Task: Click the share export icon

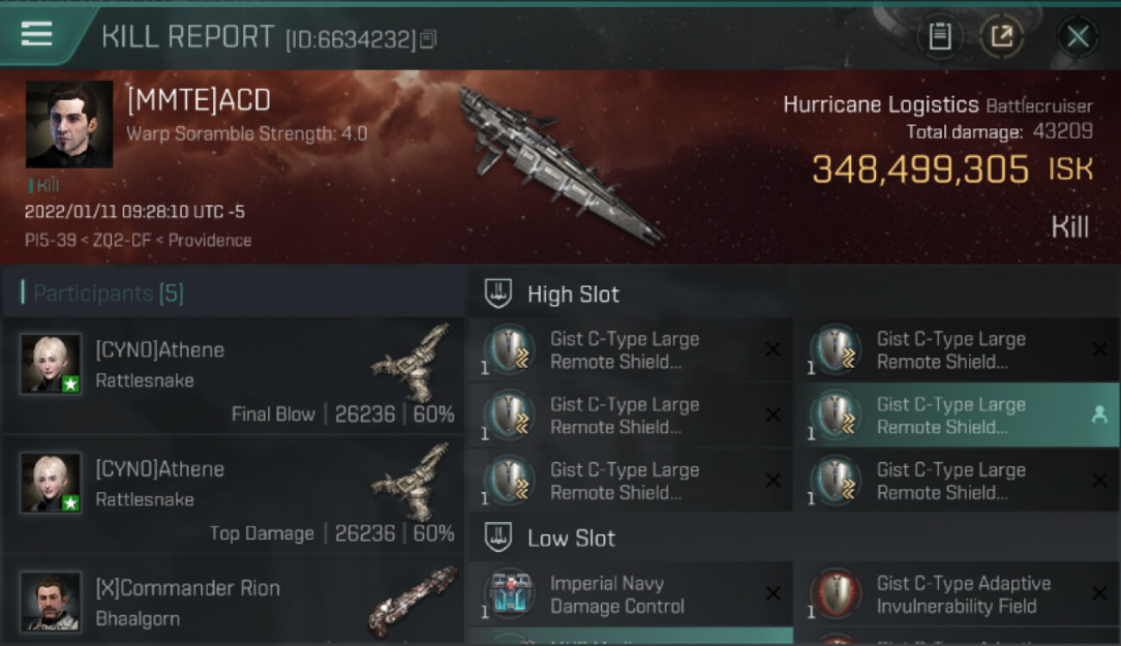Action: coord(1001,36)
